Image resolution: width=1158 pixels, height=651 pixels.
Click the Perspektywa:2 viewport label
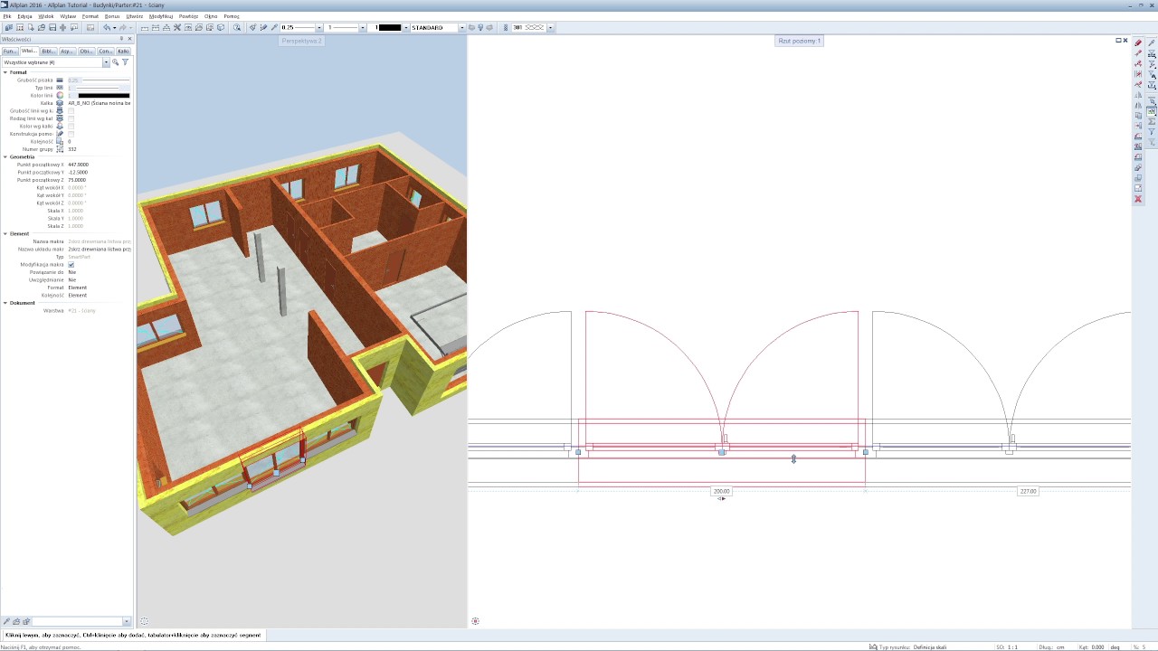[301, 41]
